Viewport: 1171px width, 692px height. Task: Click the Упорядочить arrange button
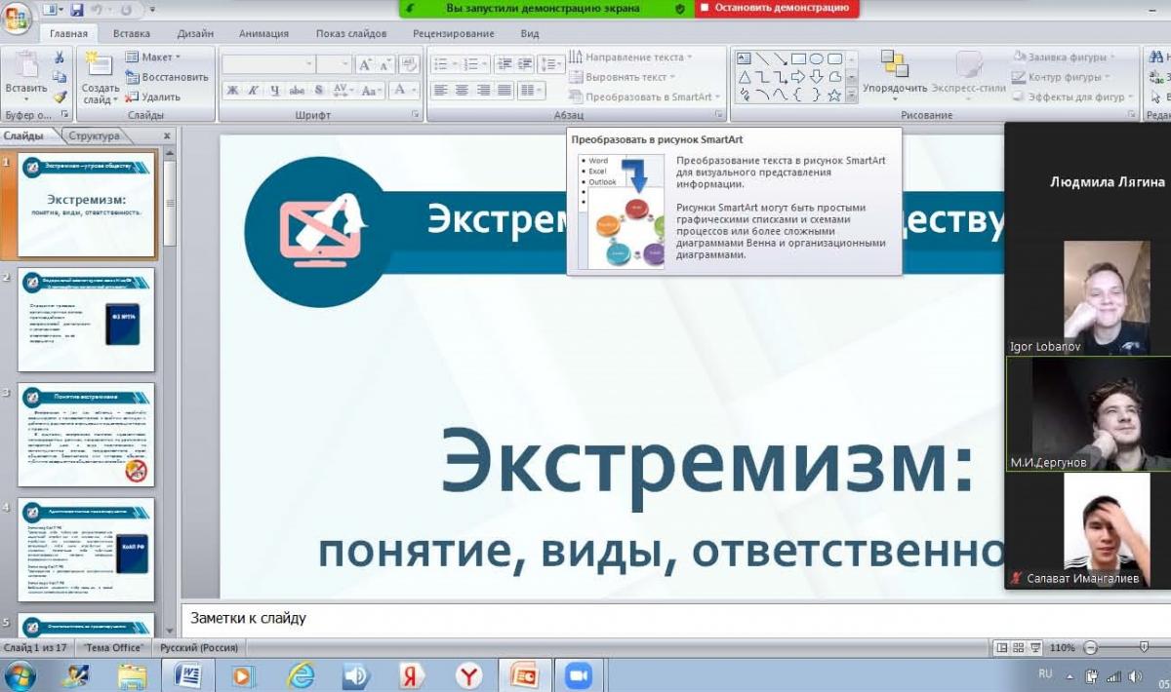tap(895, 74)
